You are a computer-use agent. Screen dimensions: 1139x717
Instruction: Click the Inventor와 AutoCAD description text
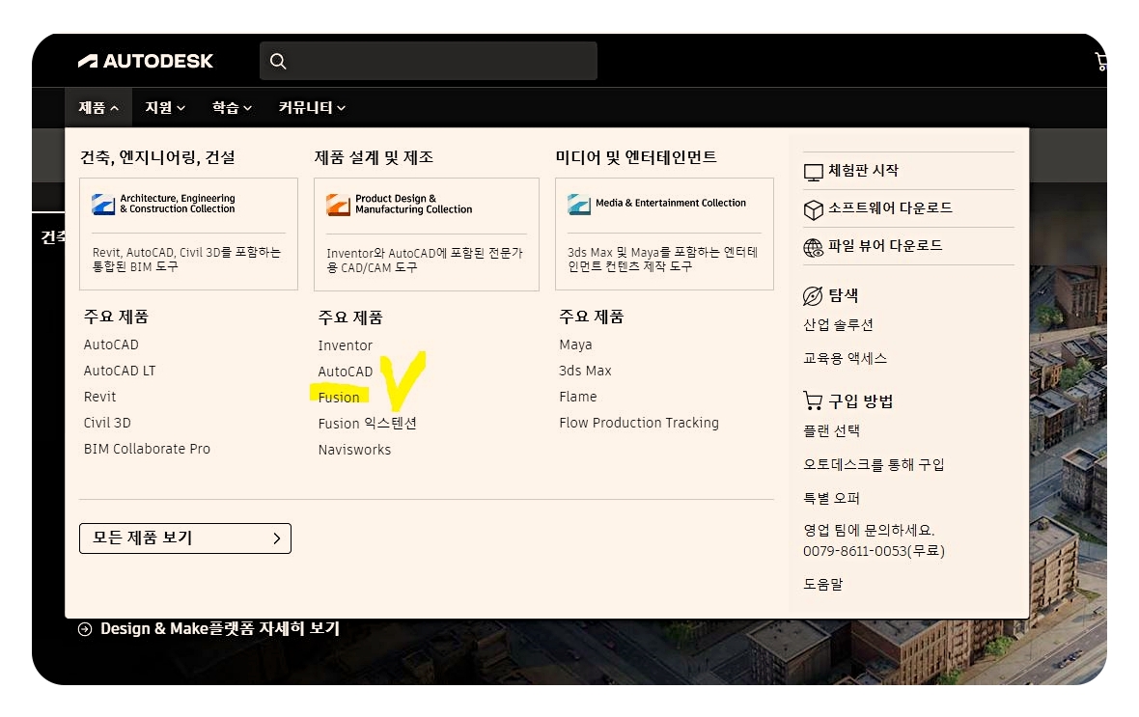coord(425,260)
